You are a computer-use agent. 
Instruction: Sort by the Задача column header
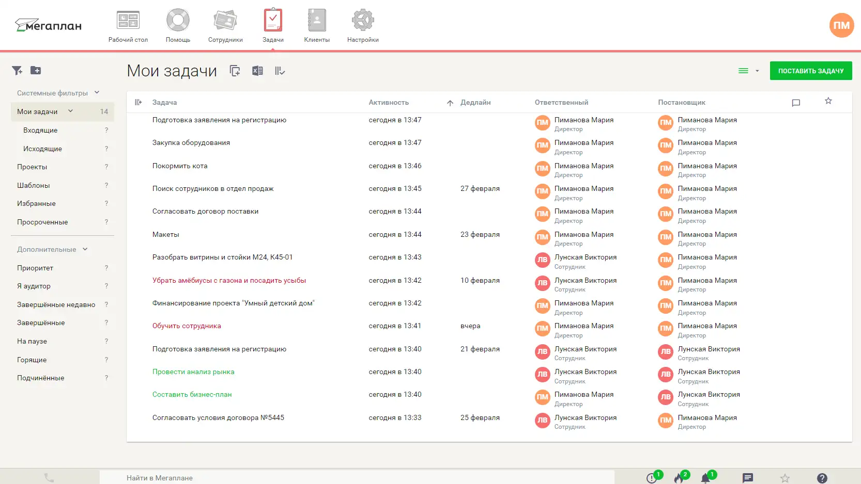pos(164,102)
